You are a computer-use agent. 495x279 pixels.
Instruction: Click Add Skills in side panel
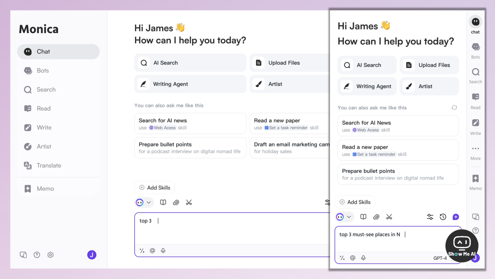pyautogui.click(x=355, y=202)
